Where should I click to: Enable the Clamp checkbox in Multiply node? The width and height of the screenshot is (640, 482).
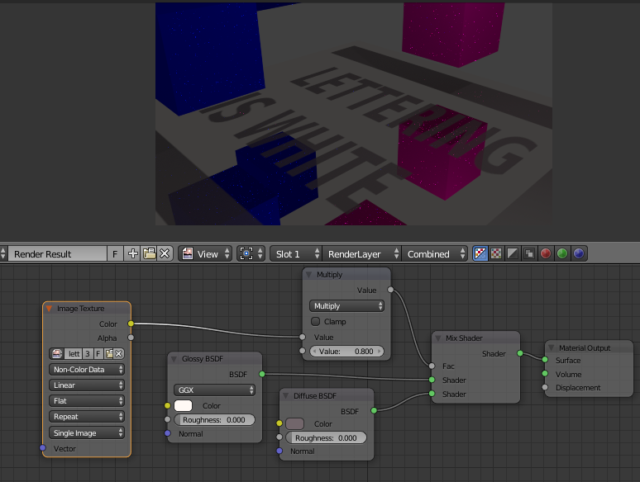(x=315, y=322)
